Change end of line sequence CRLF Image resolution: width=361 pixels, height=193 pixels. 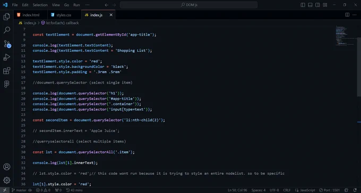(x=287, y=190)
